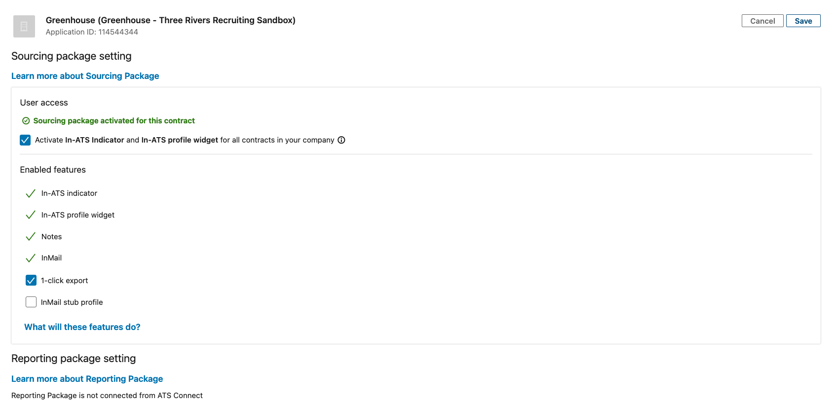The image size is (836, 404).
Task: Click the In-ATS profile widget green checkmark
Action: [31, 215]
